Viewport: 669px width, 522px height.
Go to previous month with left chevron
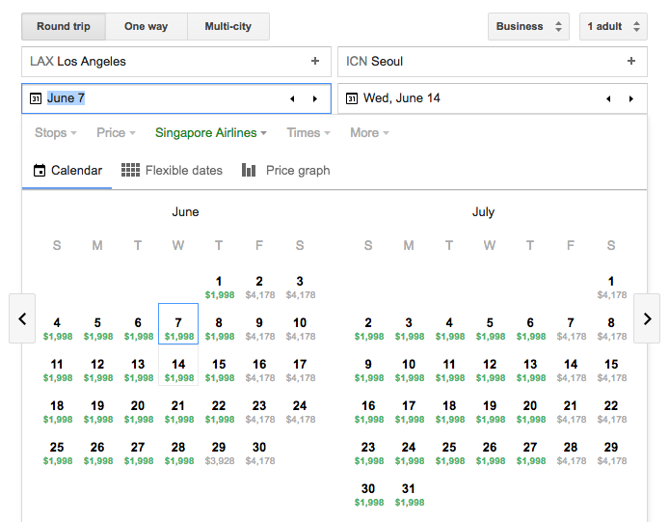(x=22, y=318)
